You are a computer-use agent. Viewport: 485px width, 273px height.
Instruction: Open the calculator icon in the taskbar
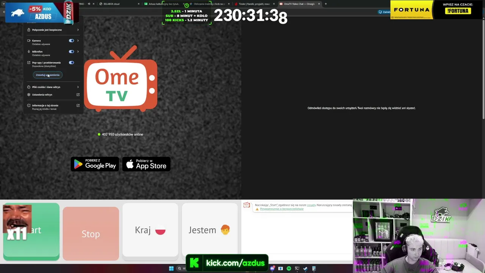[x=314, y=268]
